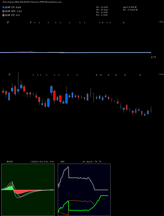This screenshot has width=164, height=216.
Task: Click the '<Lows' axis label
Action: (161, 74)
